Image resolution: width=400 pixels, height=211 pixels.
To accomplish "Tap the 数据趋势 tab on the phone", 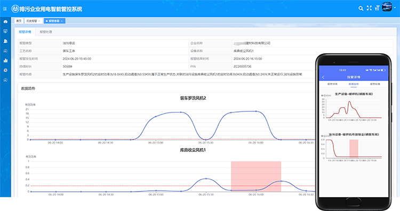I will [x=354, y=84].
